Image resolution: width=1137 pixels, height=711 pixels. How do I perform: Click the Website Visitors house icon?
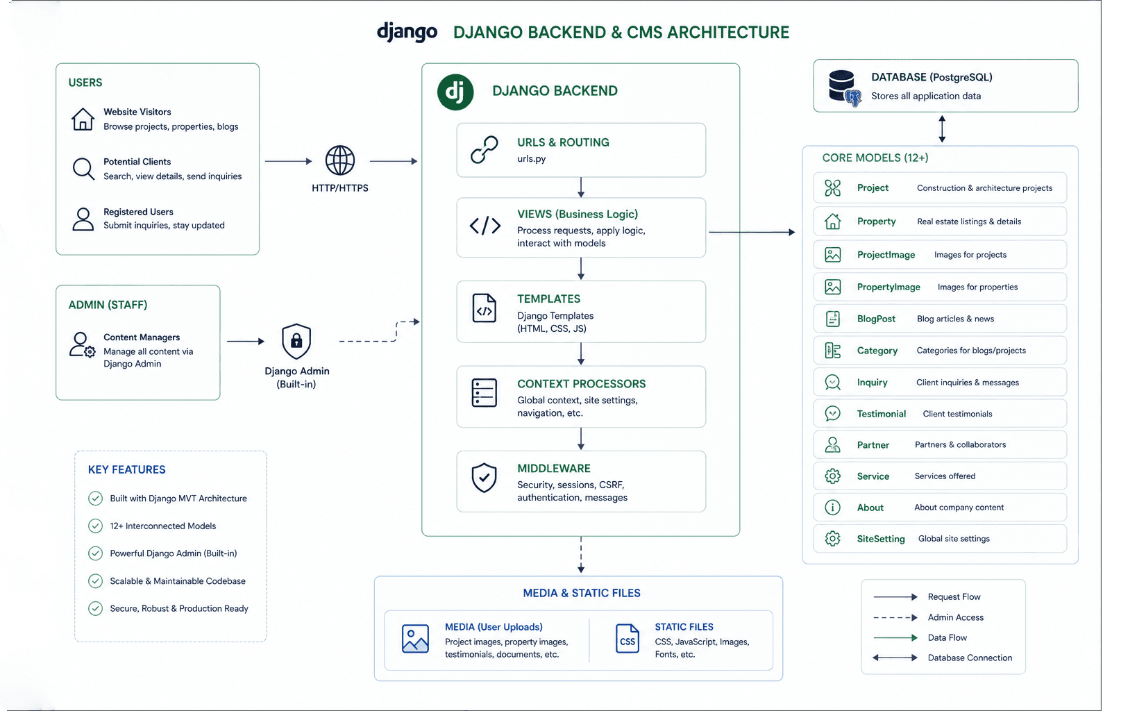click(83, 119)
